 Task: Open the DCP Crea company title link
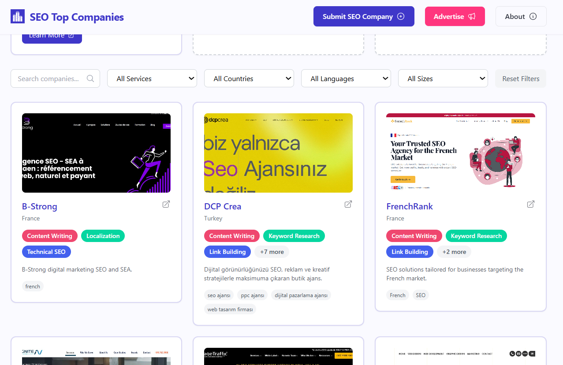coord(223,206)
